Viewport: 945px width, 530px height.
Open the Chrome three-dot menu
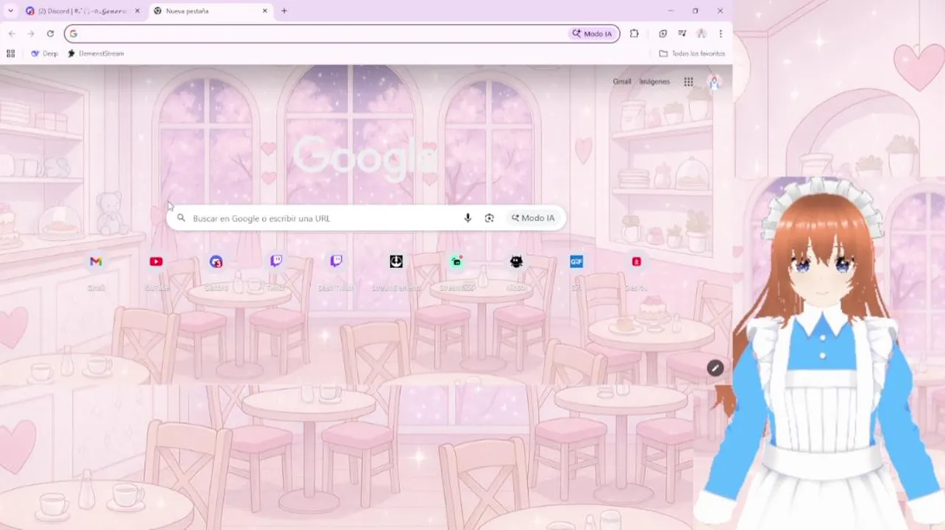pos(721,33)
